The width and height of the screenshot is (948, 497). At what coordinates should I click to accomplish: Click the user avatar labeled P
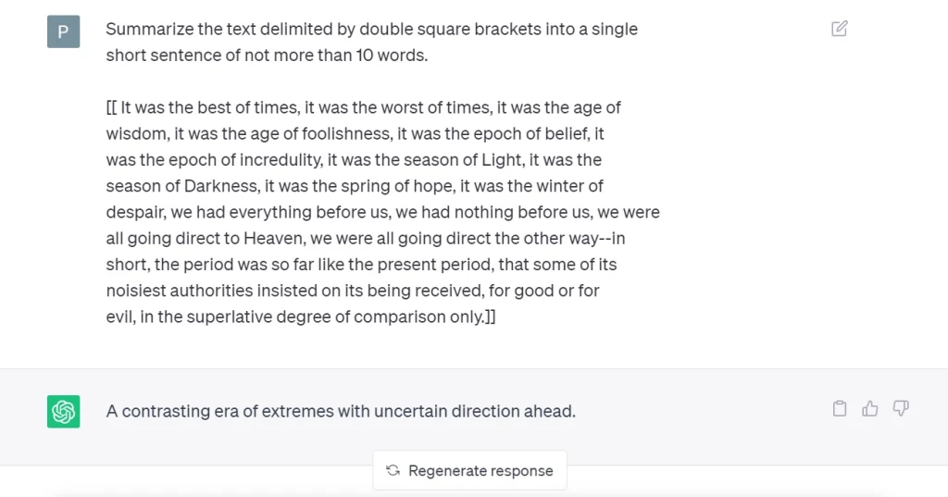pos(64,31)
